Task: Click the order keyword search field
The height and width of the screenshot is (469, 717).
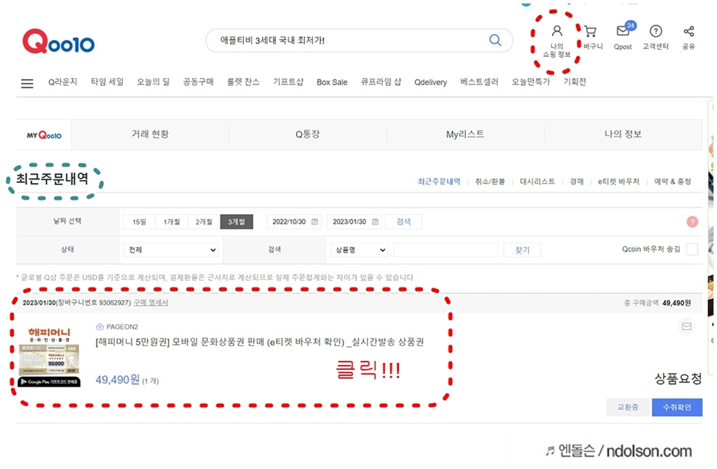Action: click(446, 250)
